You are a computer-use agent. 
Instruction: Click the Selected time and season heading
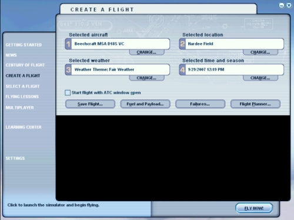click(213, 61)
